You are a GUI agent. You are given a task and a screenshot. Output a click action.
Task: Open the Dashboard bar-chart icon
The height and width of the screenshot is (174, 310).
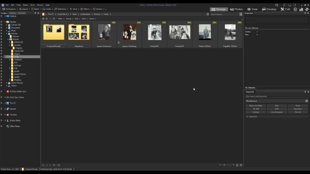[301, 9]
